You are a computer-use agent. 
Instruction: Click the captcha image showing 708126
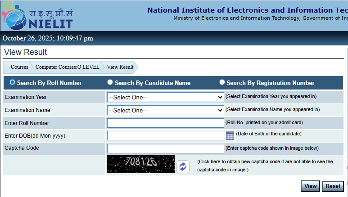140,164
